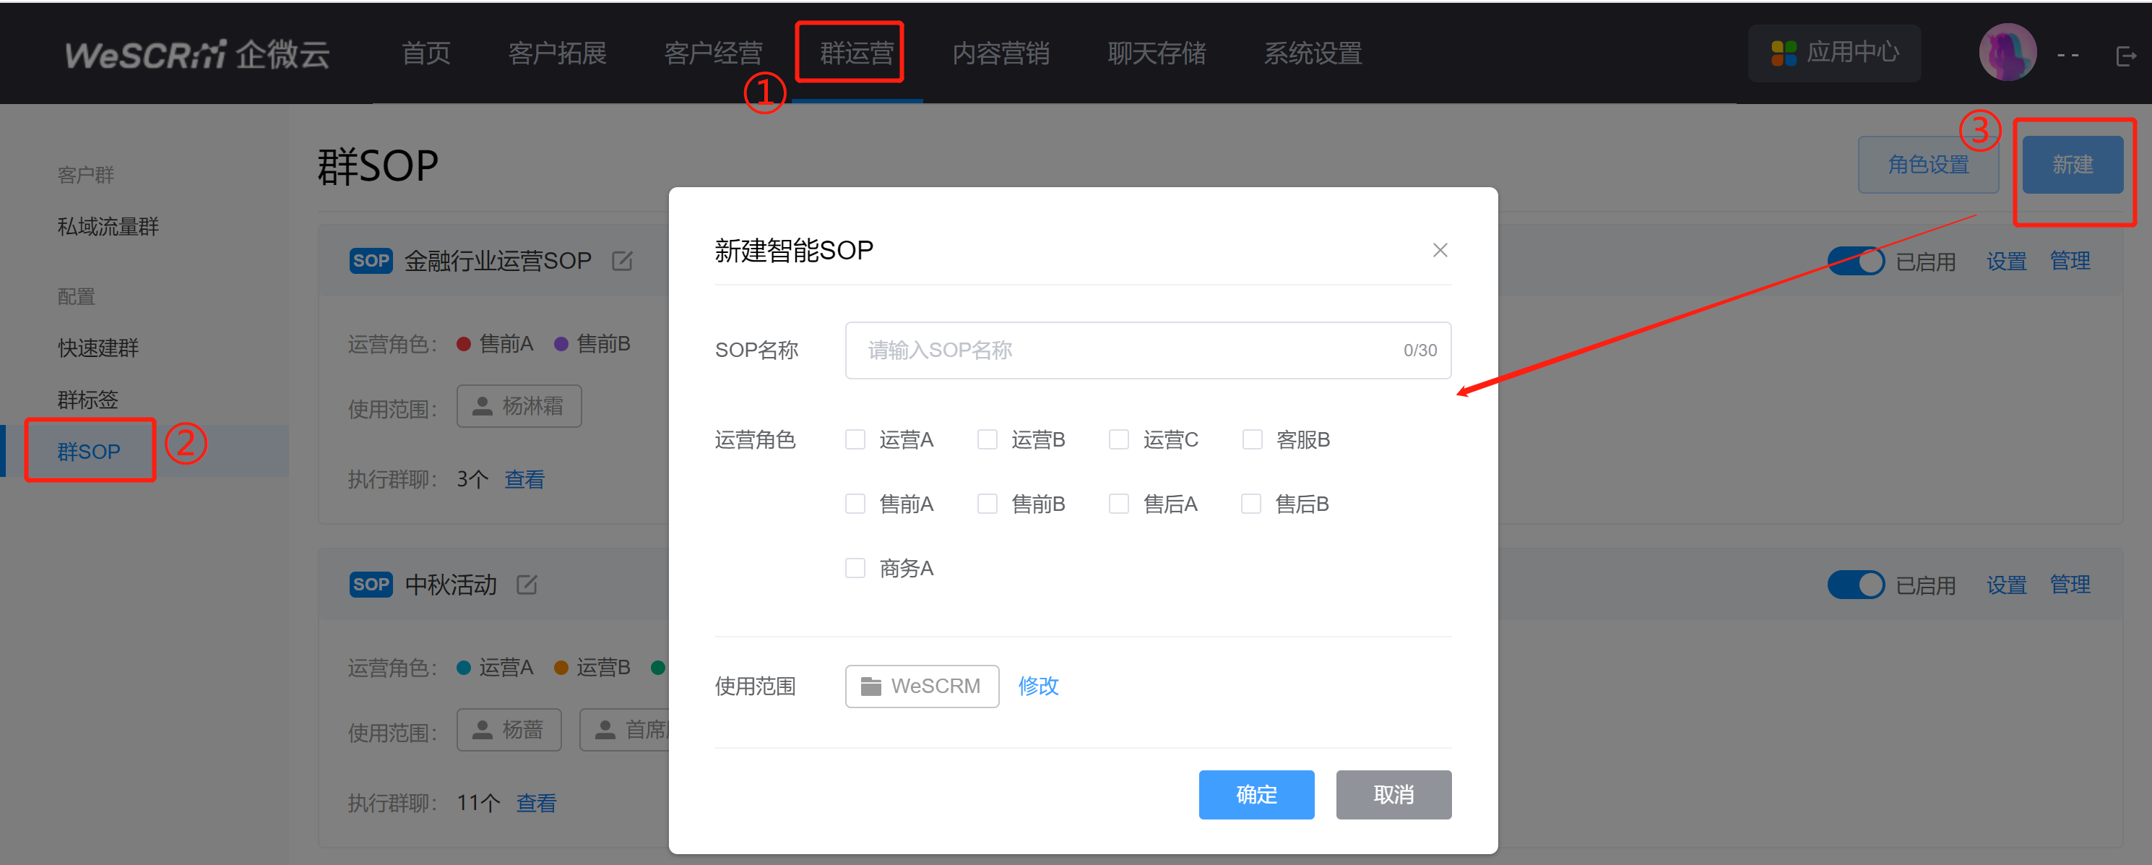Click the user avatar in header
Viewport: 2152px width, 865px height.
click(2007, 53)
